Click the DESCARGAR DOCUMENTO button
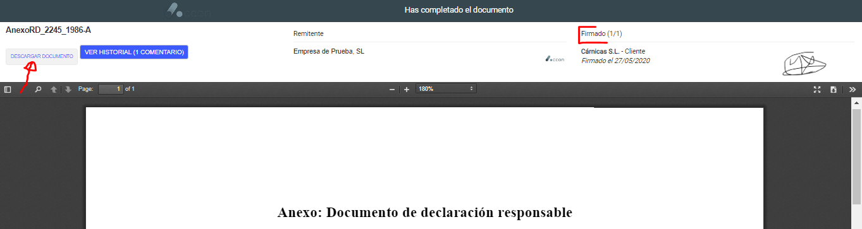Image resolution: width=862 pixels, height=229 pixels. click(x=42, y=56)
